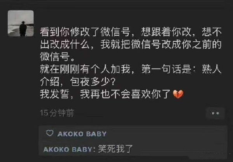Click the AKOKO BABY commenter name

pyautogui.click(x=68, y=149)
